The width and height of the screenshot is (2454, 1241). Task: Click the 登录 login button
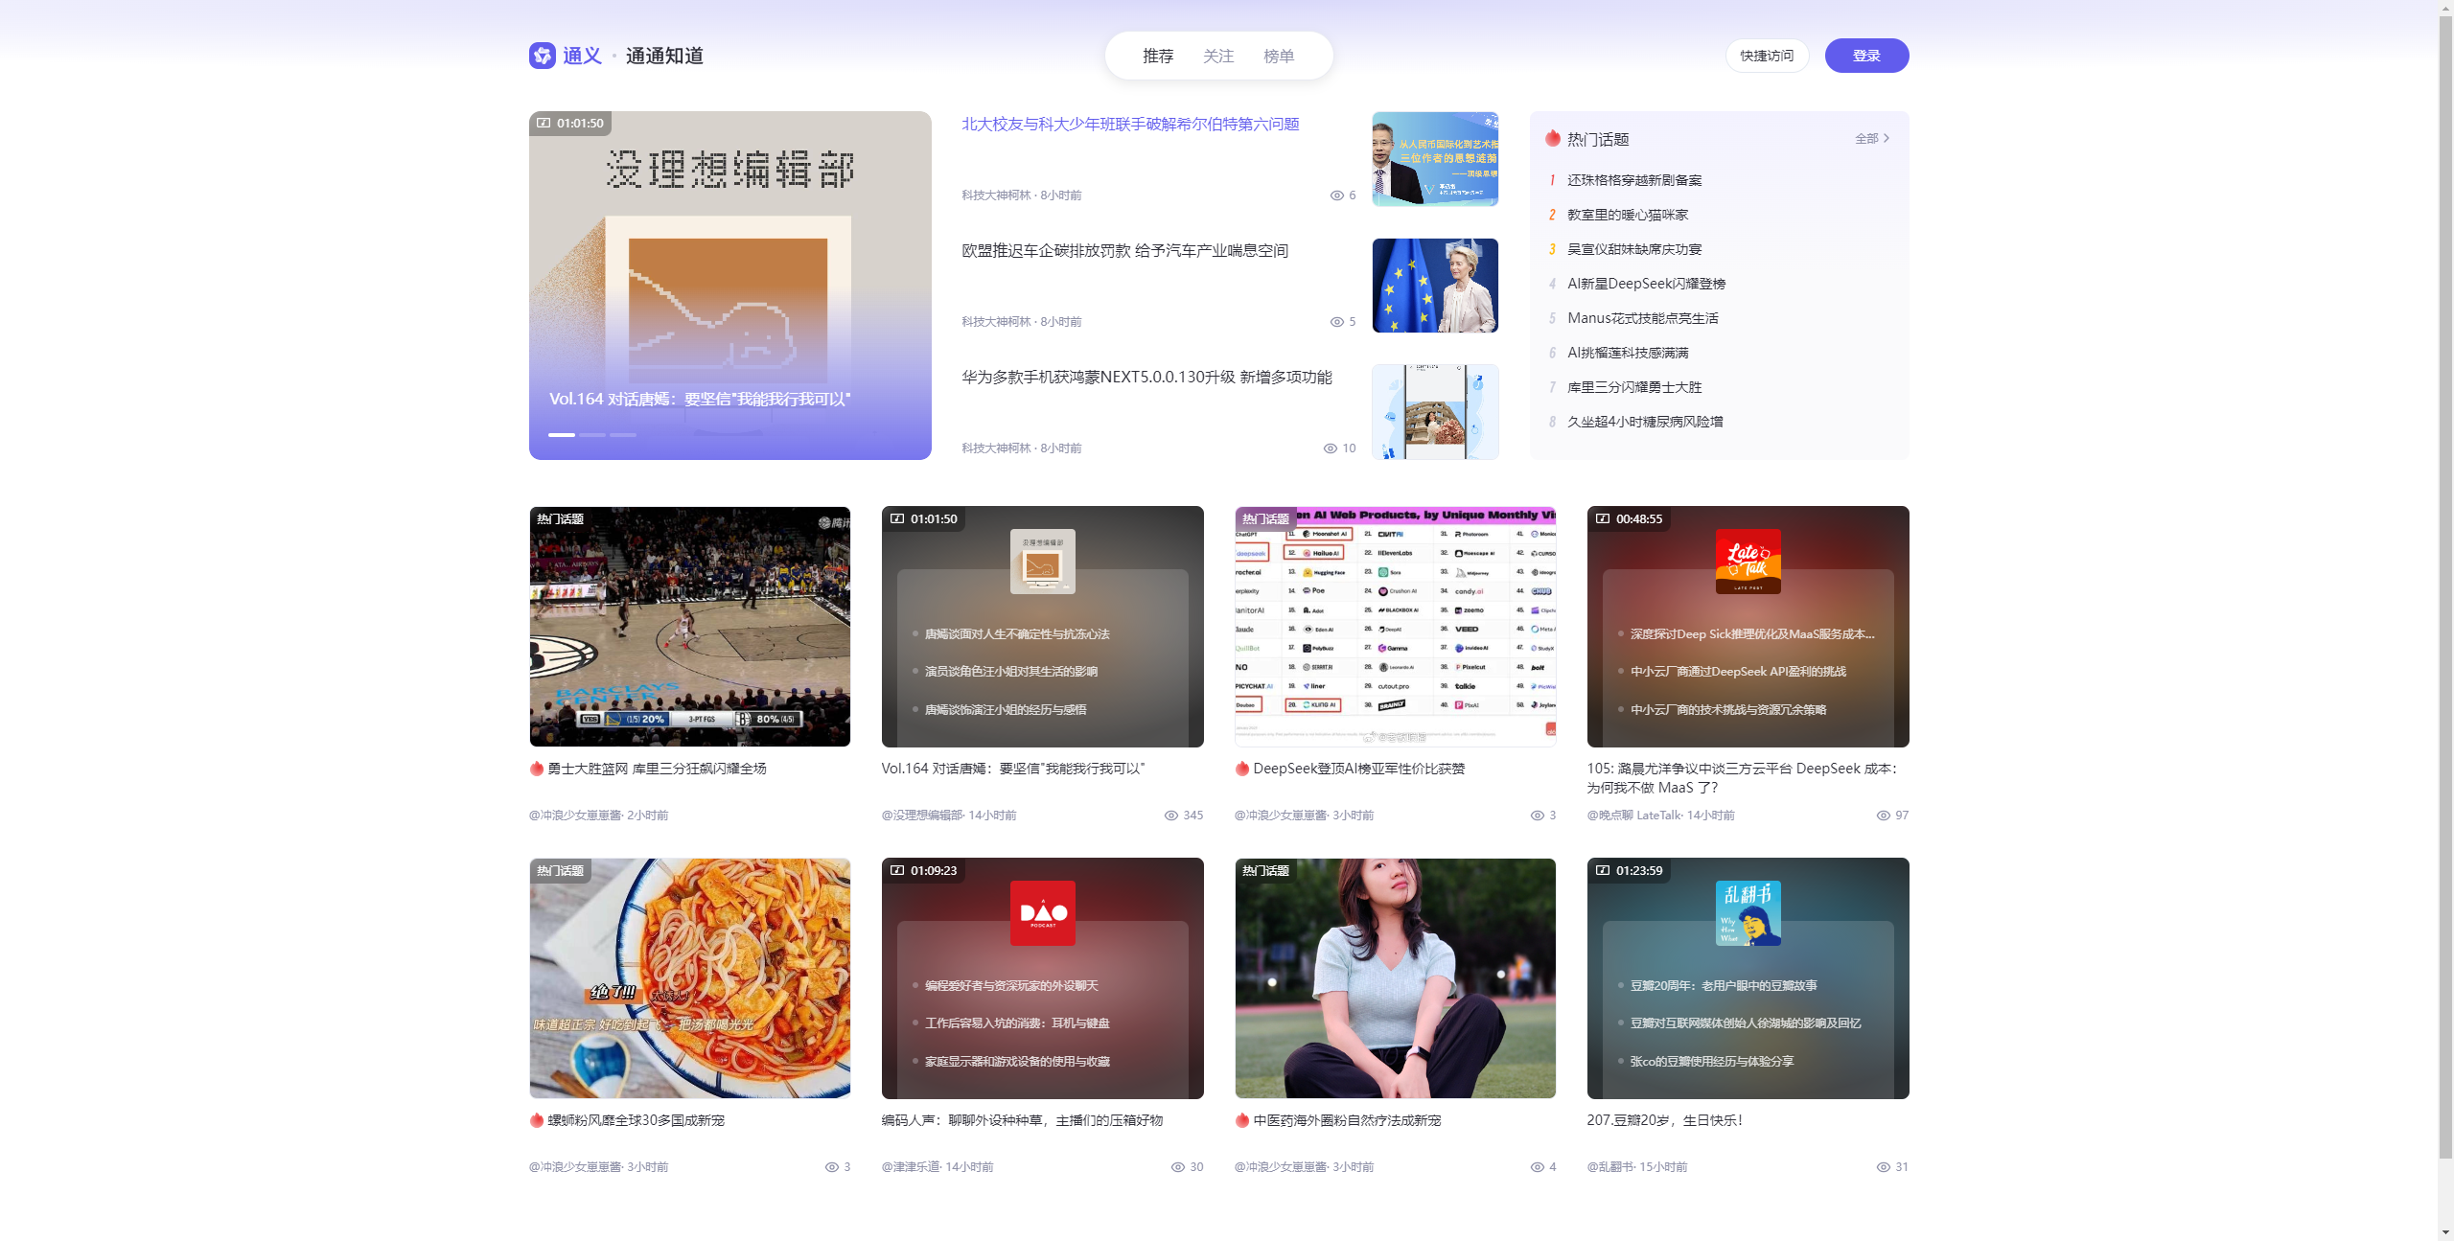(x=1865, y=56)
